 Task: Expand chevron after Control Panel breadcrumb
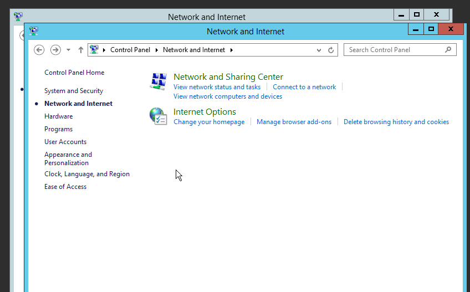(x=156, y=50)
